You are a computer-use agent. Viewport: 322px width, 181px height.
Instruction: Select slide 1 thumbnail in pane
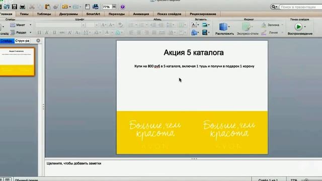17,62
